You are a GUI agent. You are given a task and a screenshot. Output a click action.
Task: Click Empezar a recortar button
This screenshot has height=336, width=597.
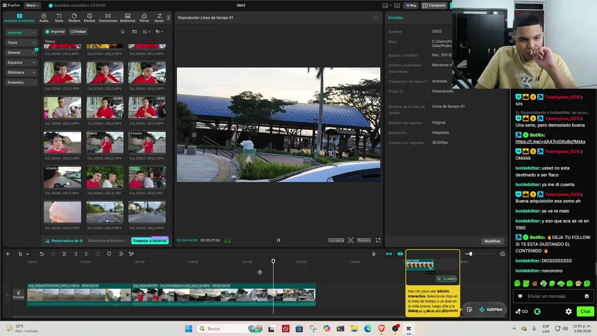pos(150,241)
